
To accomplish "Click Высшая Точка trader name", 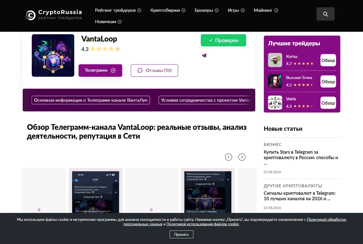I will (x=299, y=77).
